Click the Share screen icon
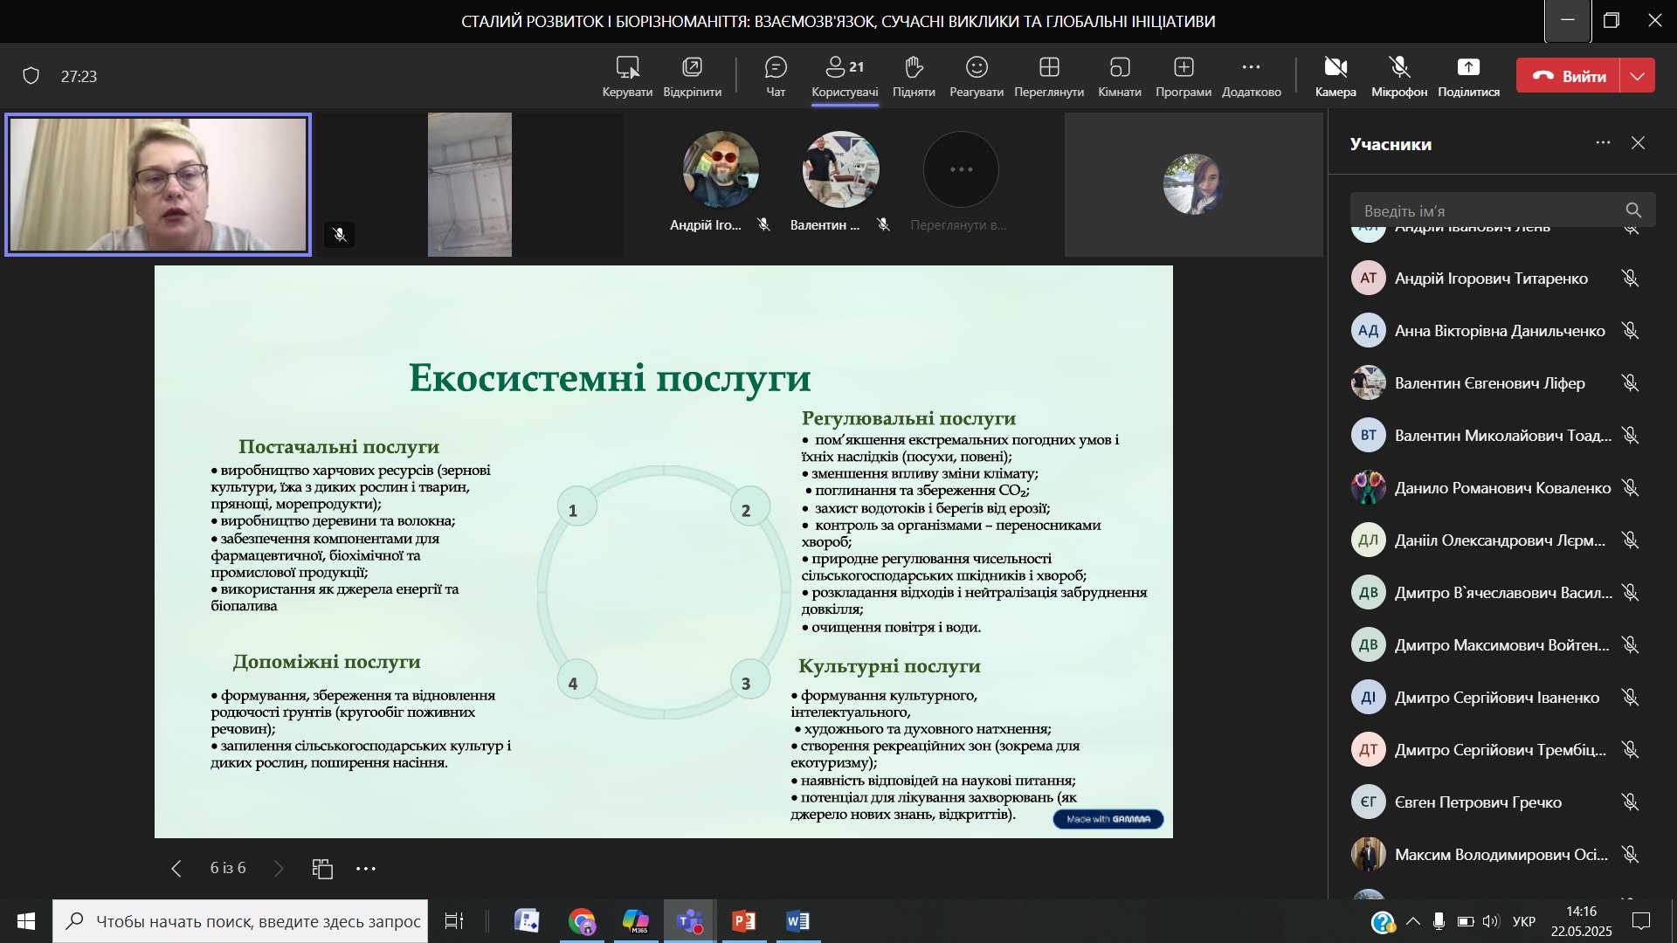 (1468, 68)
